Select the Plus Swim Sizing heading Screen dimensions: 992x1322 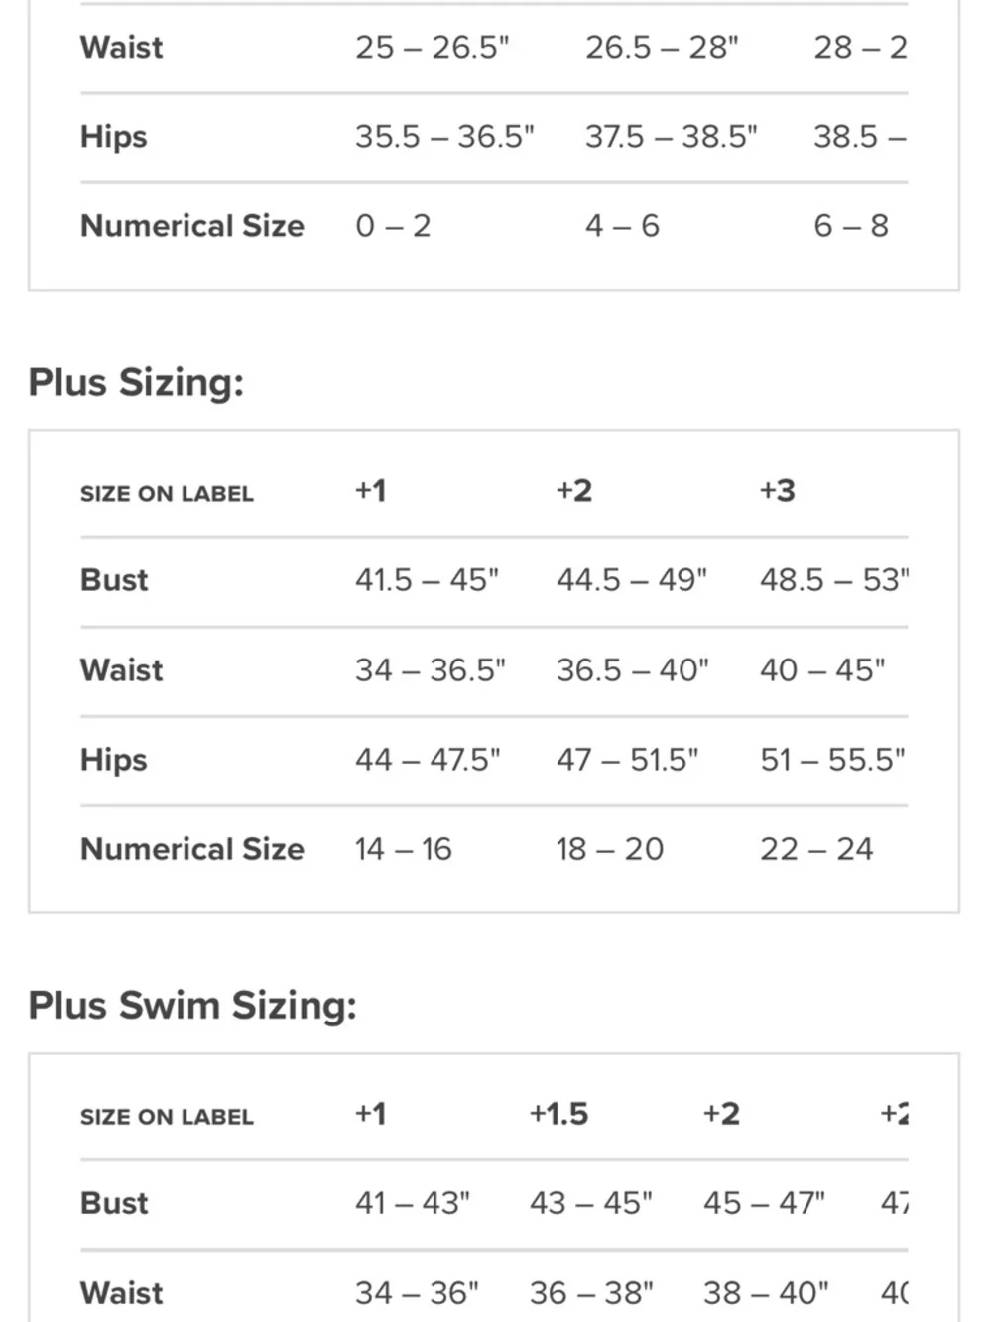tap(192, 1006)
